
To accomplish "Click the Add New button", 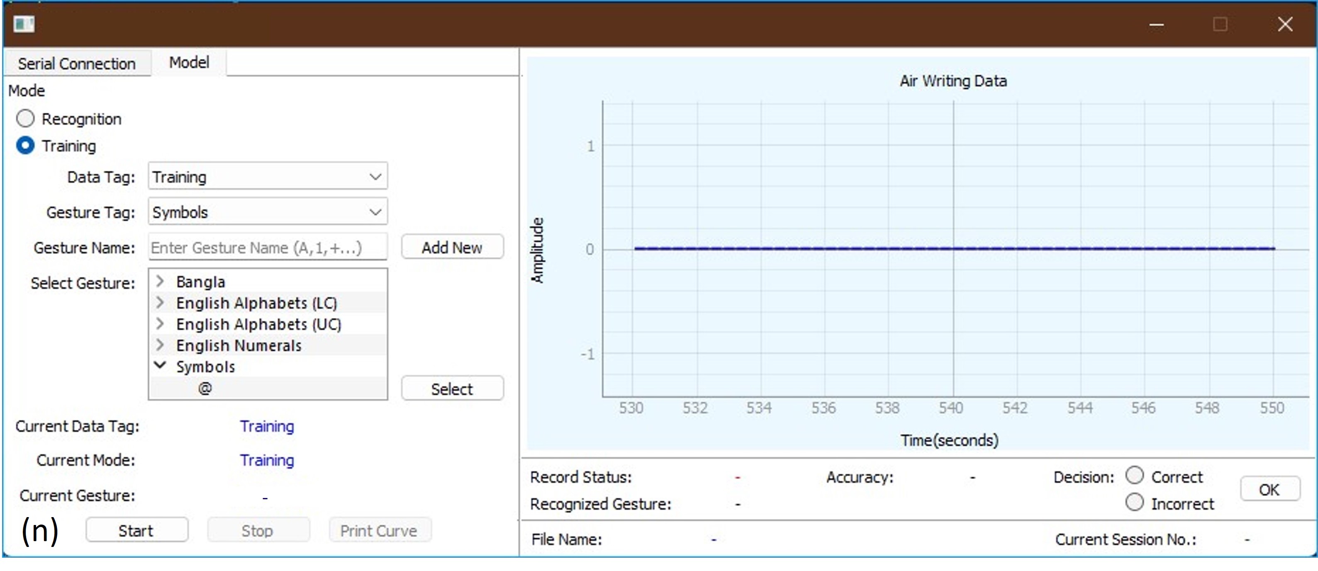I will pos(452,248).
